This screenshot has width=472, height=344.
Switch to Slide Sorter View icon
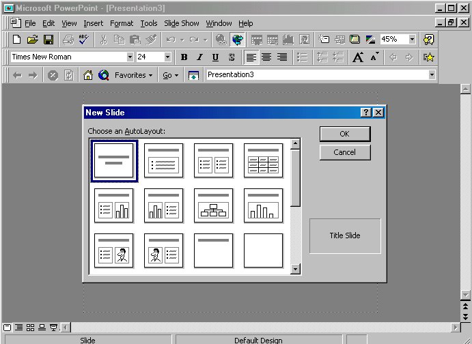31,328
